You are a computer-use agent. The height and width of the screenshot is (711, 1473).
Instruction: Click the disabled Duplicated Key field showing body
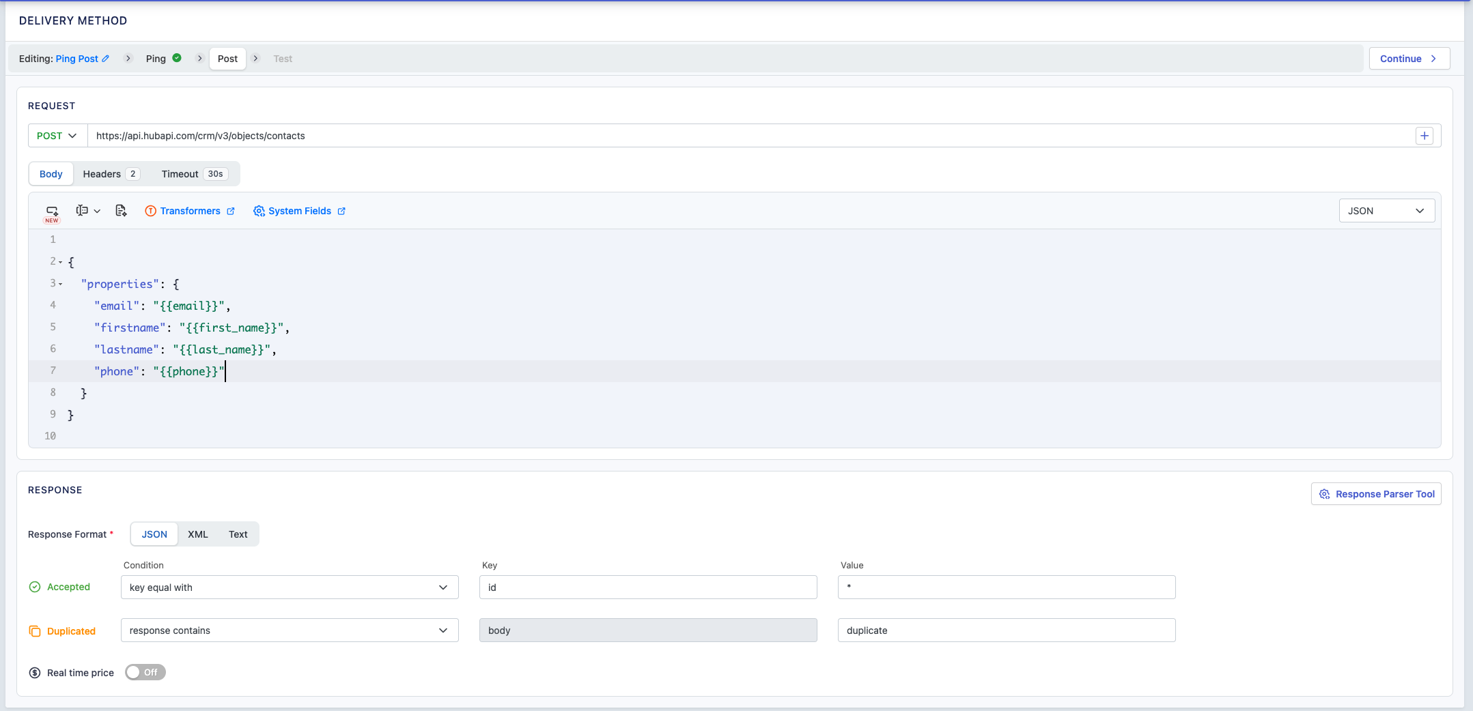pos(648,630)
